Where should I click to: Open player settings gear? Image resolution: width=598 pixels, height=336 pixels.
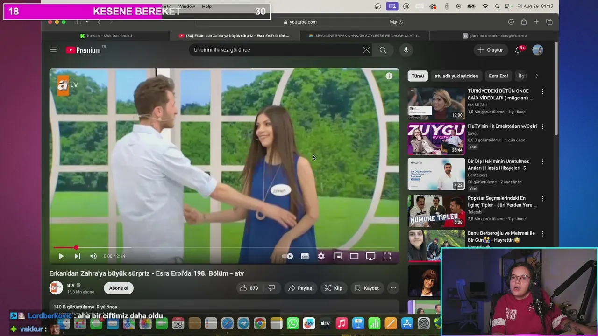click(321, 256)
